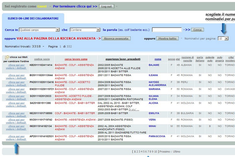Click codice socio 'BI20111020113044'

point(41,75)
